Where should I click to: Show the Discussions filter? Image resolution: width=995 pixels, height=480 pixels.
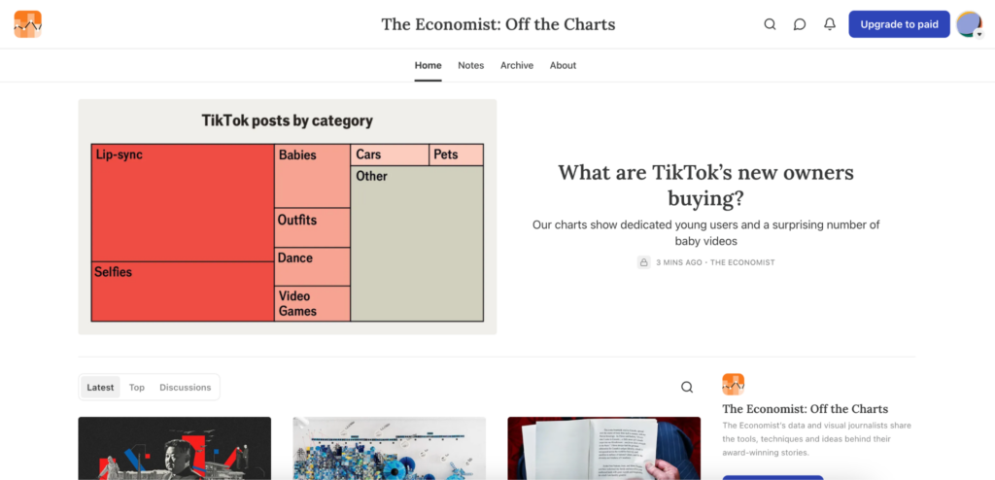tap(185, 387)
